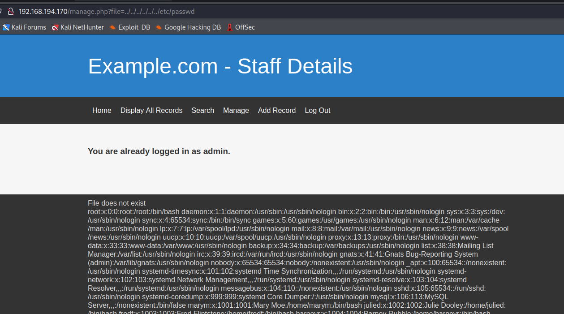Click the Gnats Bug-Reporting System text
The height and width of the screenshot is (314, 564).
pyautogui.click(x=431, y=254)
